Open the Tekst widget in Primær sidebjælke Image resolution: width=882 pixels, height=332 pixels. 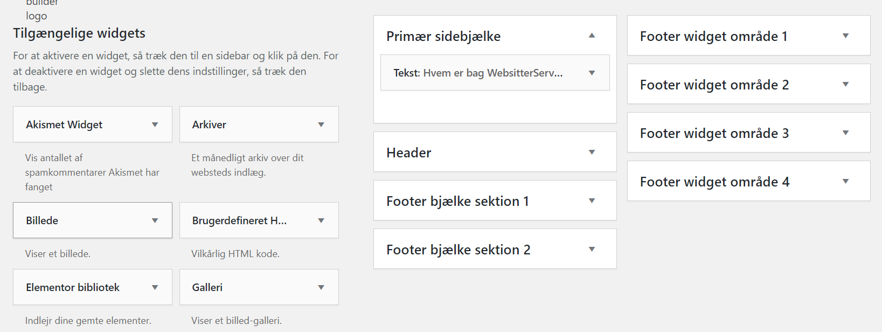pos(592,72)
